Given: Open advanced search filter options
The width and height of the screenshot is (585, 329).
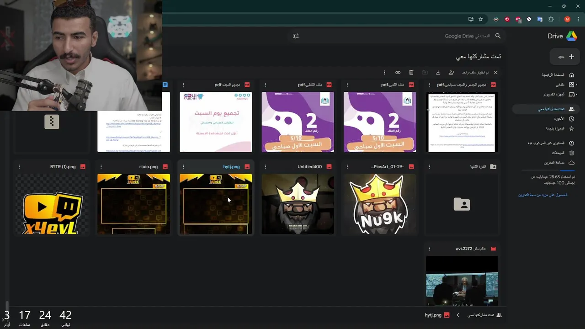Looking at the screenshot, I should click(296, 36).
